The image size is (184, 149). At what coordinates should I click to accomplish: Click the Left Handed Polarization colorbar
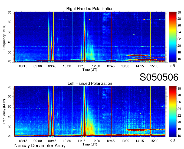tap(173, 111)
